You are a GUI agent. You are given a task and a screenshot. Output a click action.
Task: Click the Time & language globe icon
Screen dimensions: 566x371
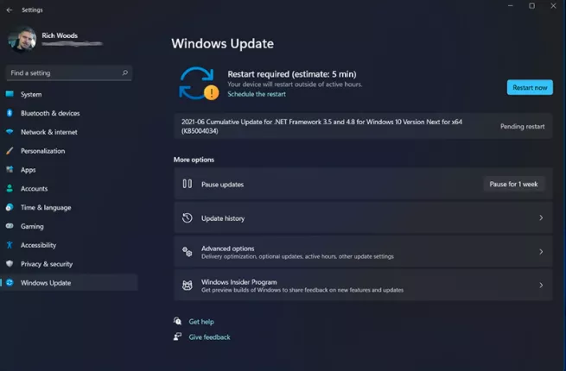click(10, 207)
